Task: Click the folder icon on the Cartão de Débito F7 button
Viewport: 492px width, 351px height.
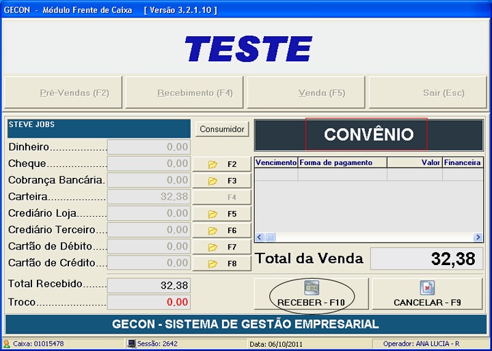Action: pyautogui.click(x=213, y=247)
